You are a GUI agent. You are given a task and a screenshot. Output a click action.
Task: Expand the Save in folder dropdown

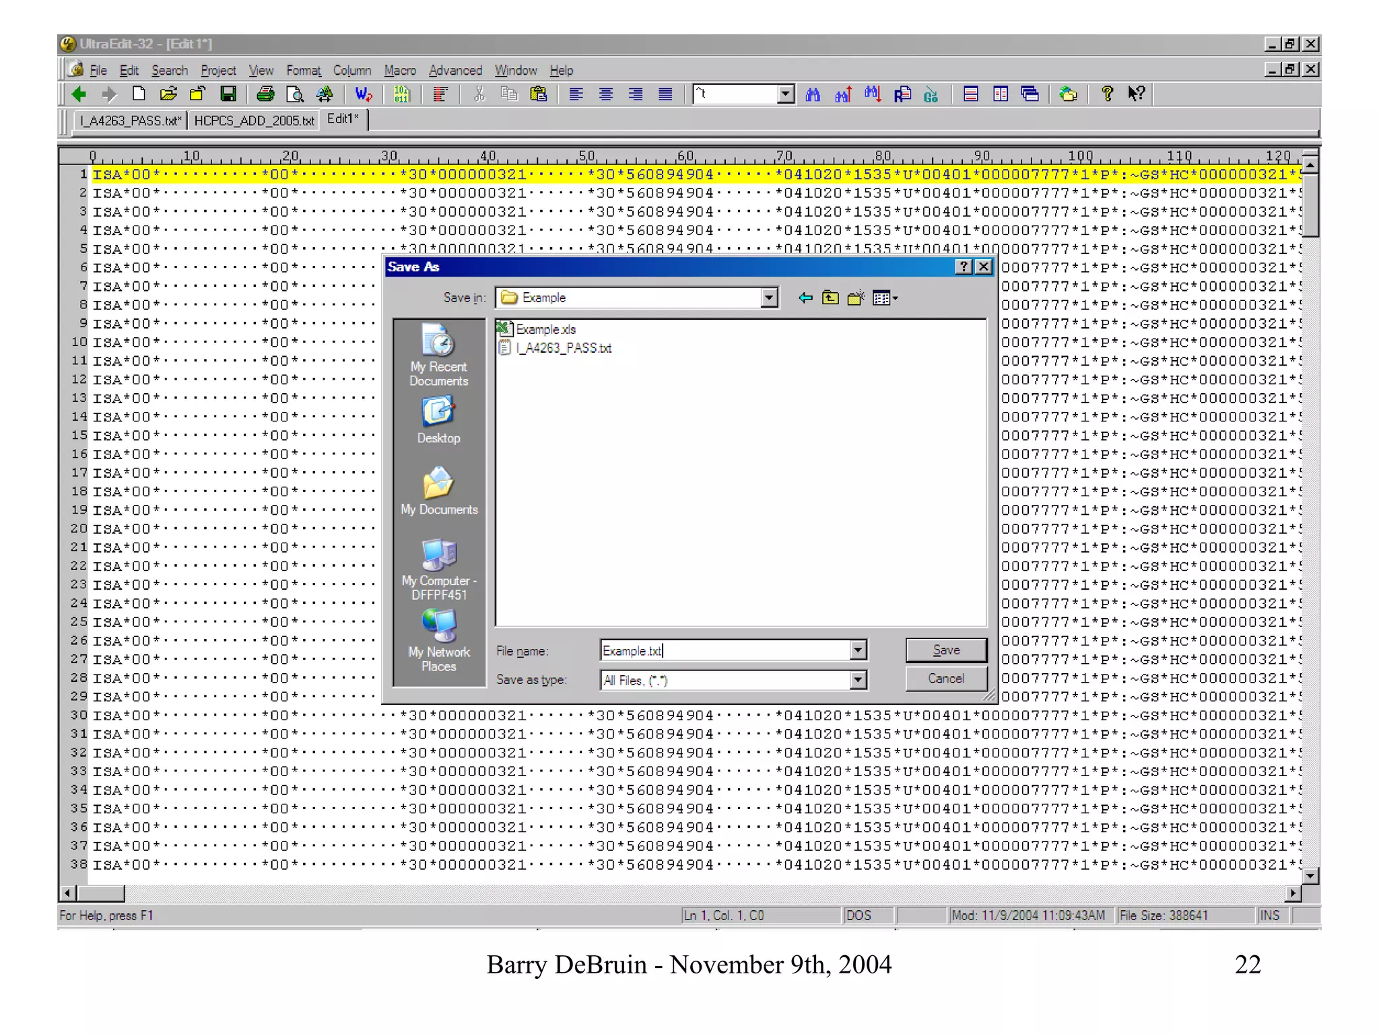coord(769,298)
